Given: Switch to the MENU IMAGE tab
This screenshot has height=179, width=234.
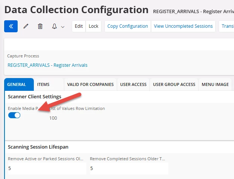Looking at the screenshot, I should (215, 84).
